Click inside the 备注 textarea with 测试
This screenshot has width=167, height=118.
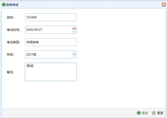[51, 72]
